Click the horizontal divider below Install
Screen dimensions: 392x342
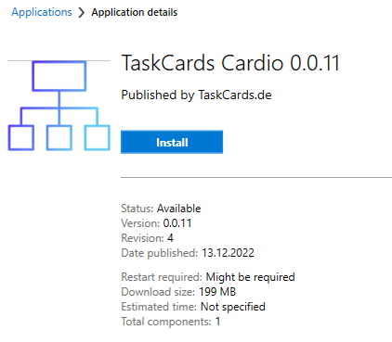[x=256, y=177]
